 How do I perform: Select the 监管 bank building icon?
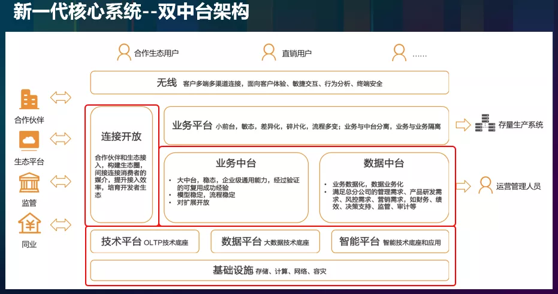[29, 182]
